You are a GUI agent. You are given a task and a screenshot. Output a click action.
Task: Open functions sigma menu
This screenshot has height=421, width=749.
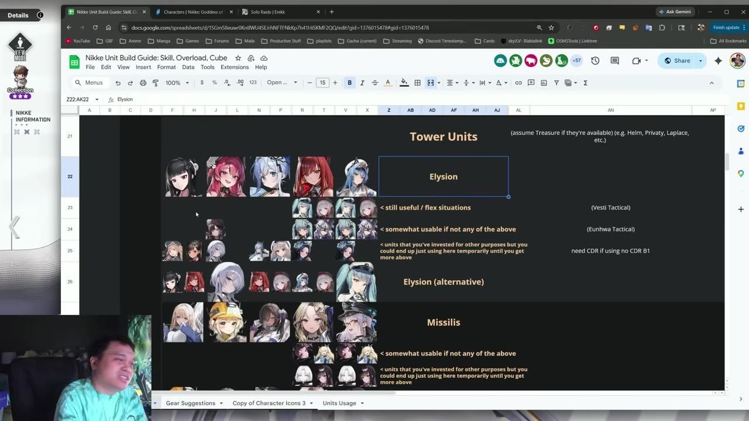coord(585,83)
